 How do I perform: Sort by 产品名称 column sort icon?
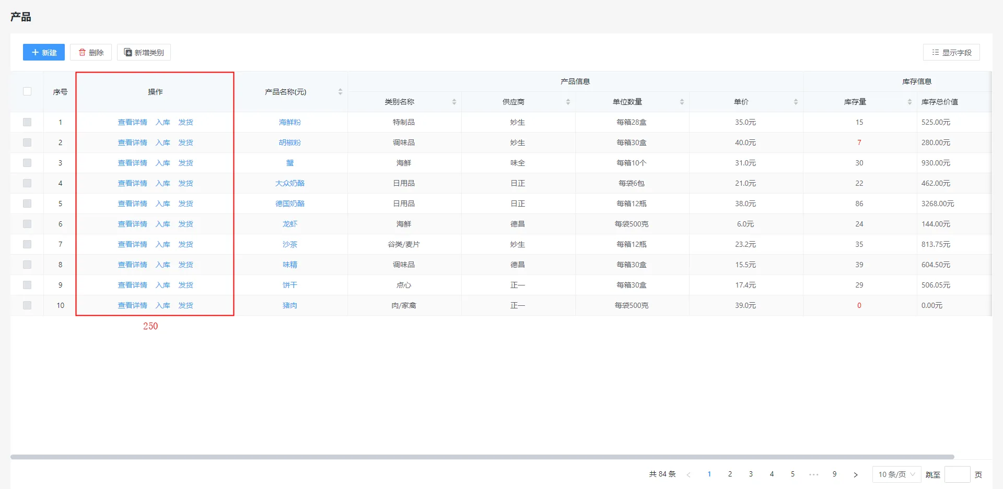pos(340,92)
